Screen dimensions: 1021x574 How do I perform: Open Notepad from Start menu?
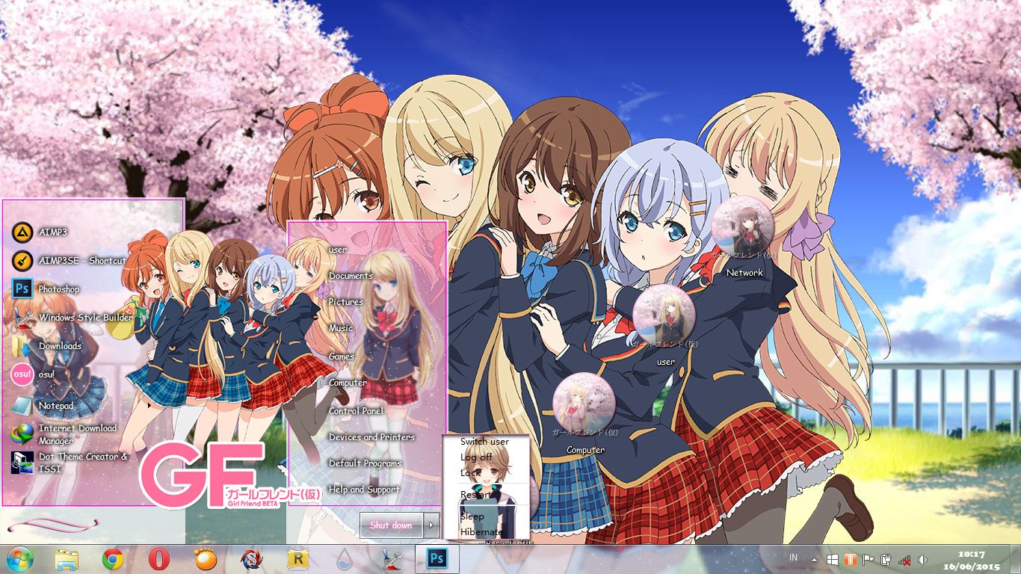coord(43,406)
